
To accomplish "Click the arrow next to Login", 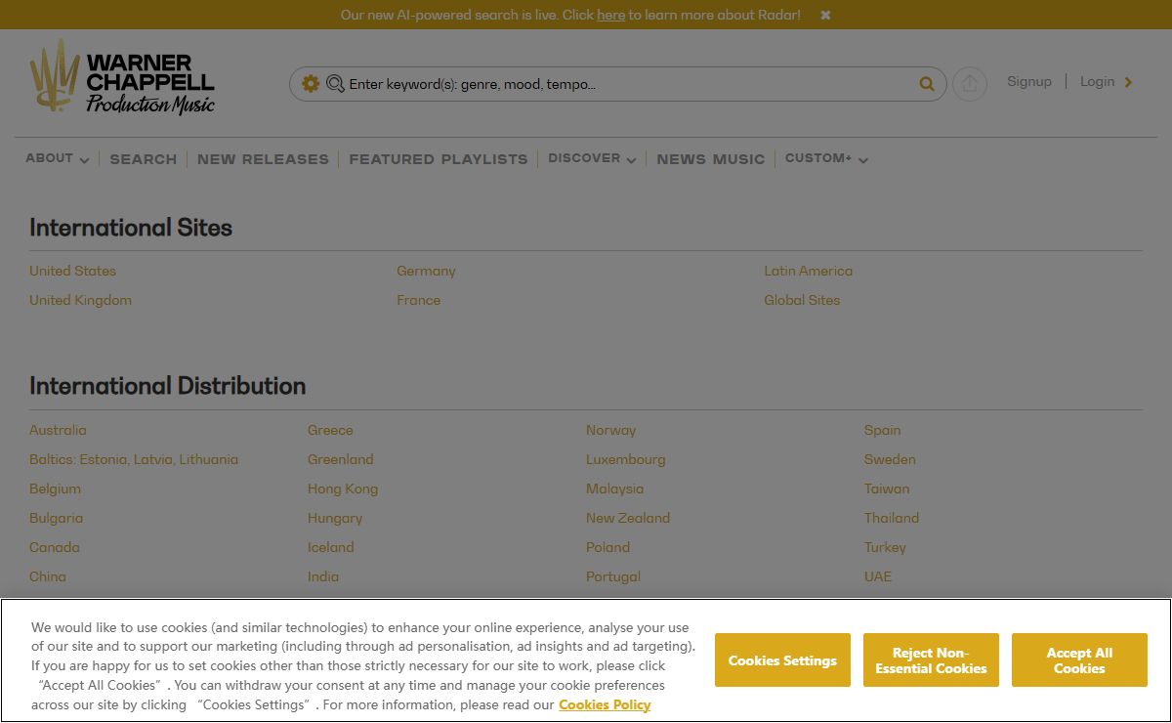I will coord(1128,82).
